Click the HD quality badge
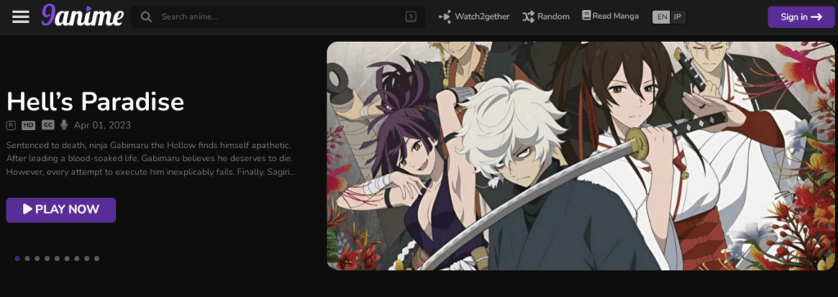This screenshot has width=838, height=297. click(x=29, y=125)
